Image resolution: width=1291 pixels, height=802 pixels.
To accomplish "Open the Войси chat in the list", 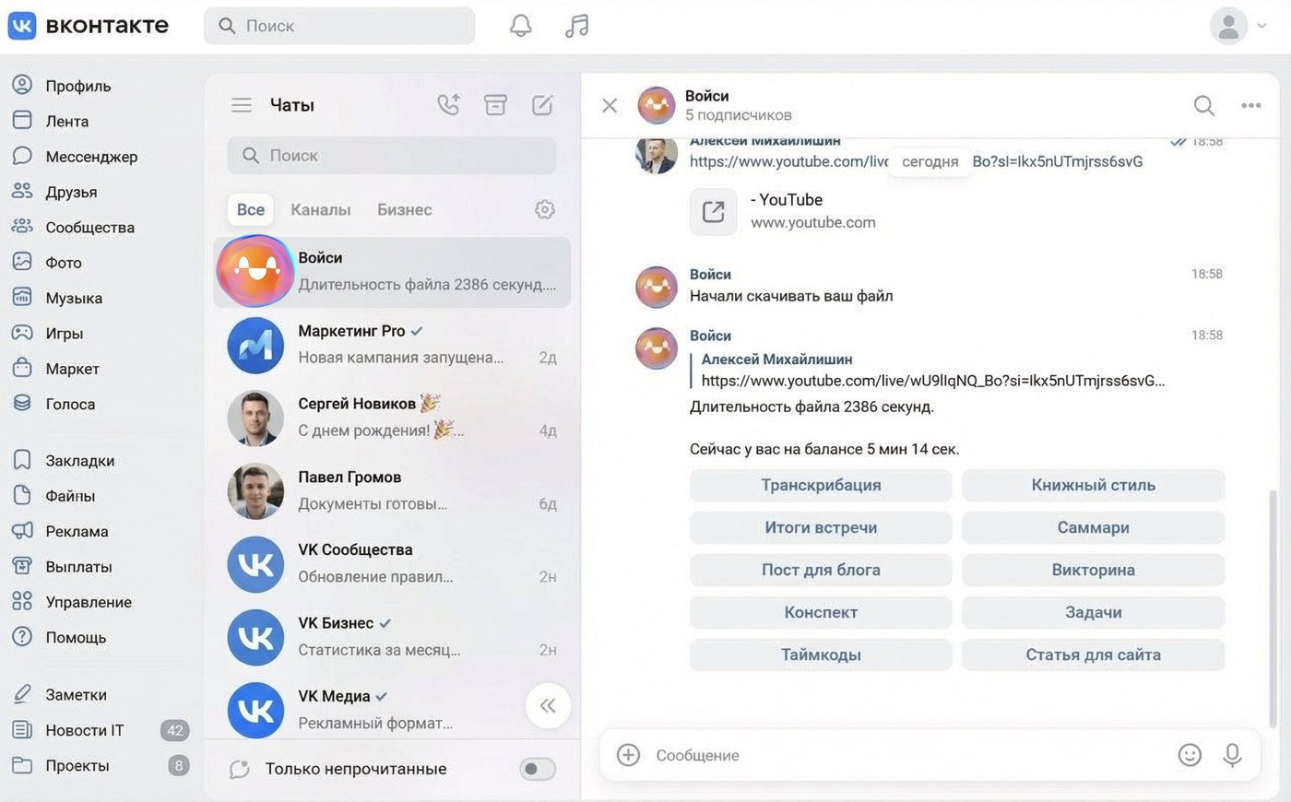I will point(392,272).
